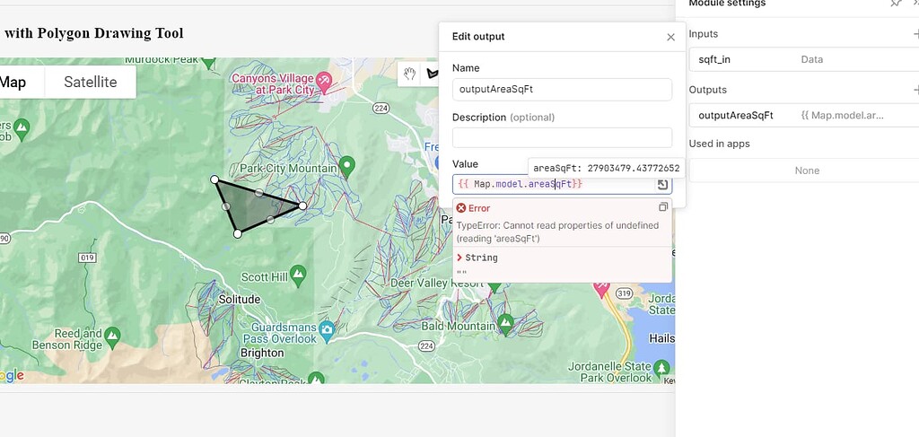Viewport: 919px width, 437px height.
Task: Click the Description input field
Action: [562, 137]
